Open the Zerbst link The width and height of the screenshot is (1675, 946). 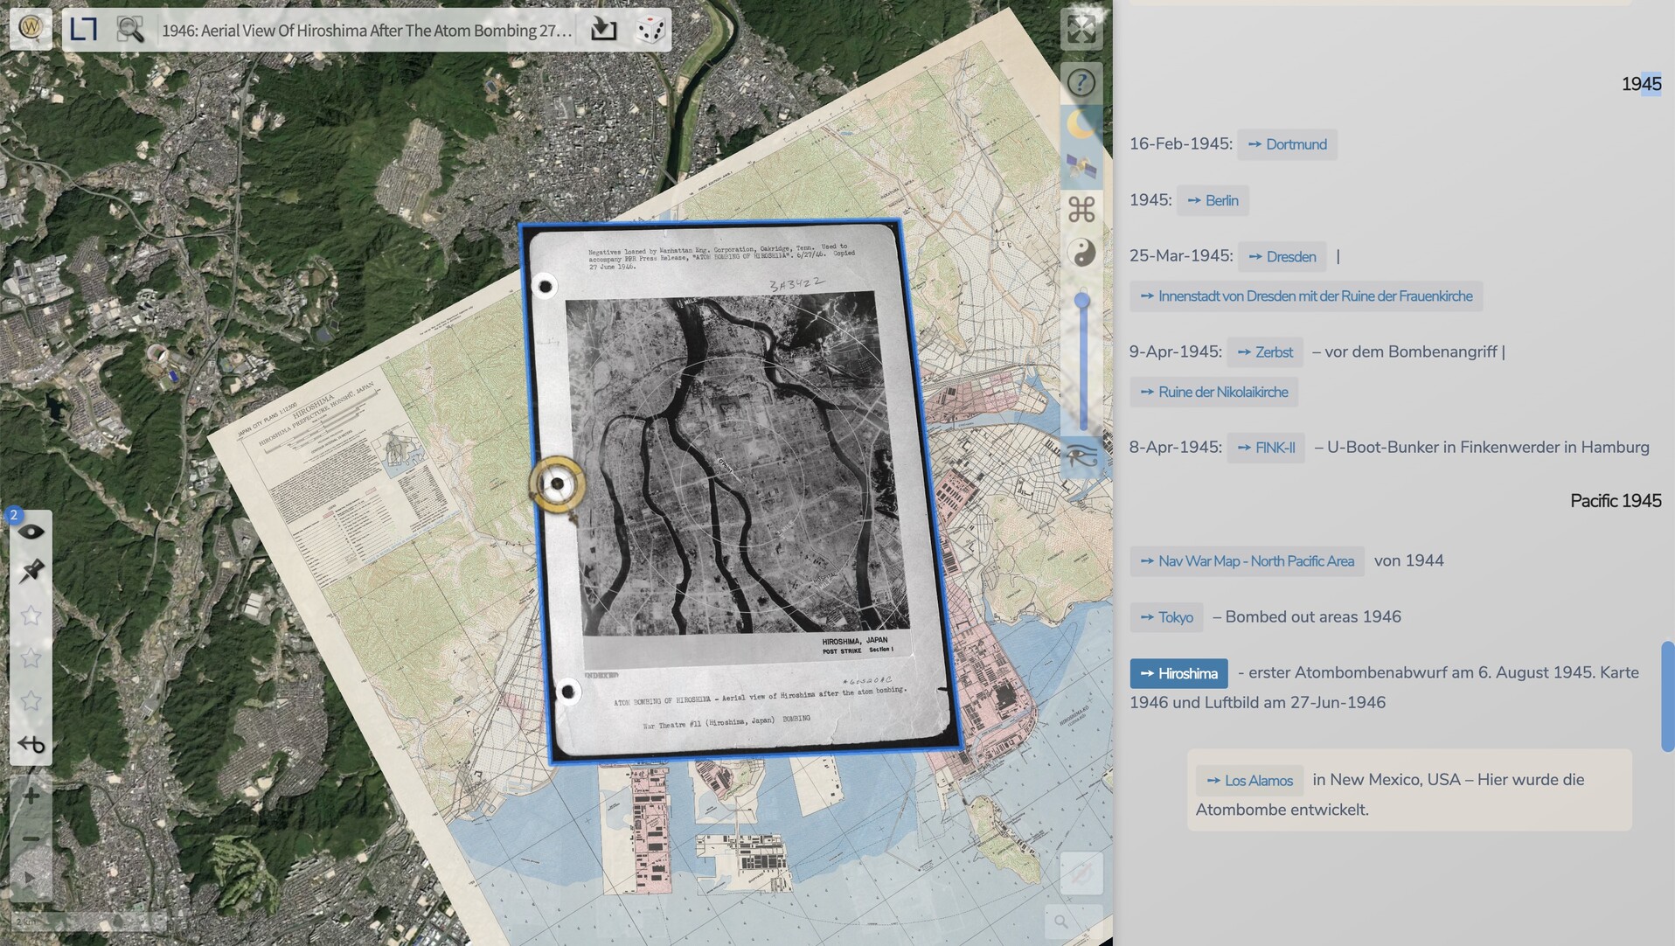[1265, 352]
